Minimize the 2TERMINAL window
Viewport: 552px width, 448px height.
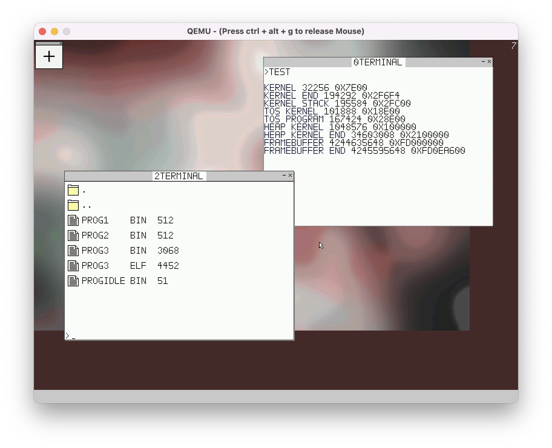click(x=284, y=175)
